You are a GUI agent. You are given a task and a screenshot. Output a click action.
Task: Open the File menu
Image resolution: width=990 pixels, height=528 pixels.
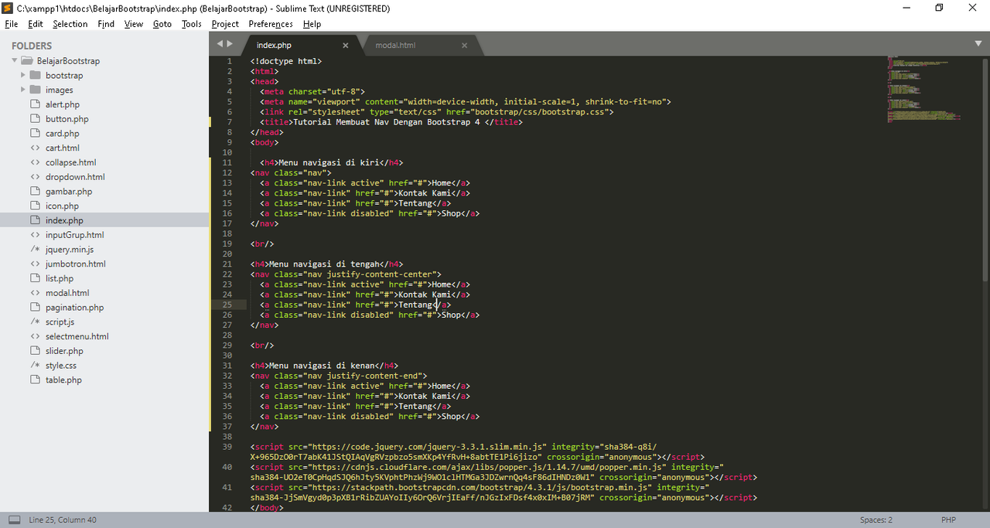[x=11, y=24]
